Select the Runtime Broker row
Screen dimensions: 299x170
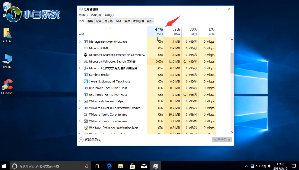click(147, 74)
